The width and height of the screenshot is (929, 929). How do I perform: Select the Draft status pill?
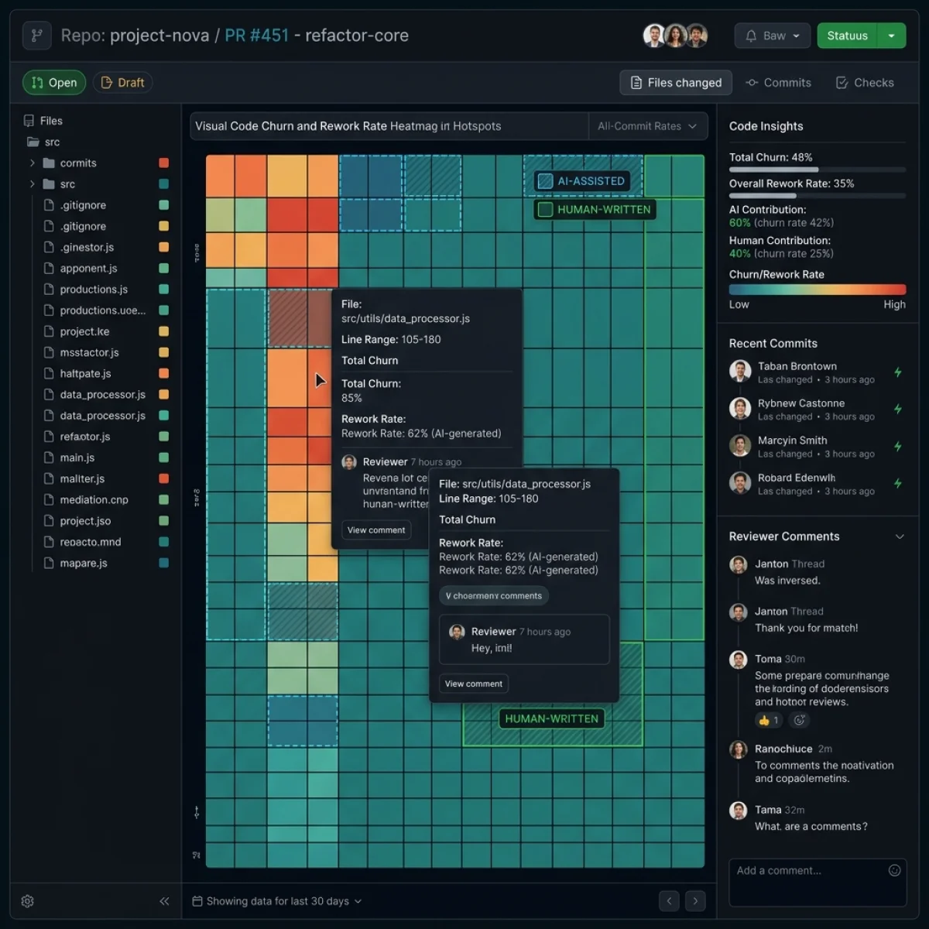(x=123, y=83)
